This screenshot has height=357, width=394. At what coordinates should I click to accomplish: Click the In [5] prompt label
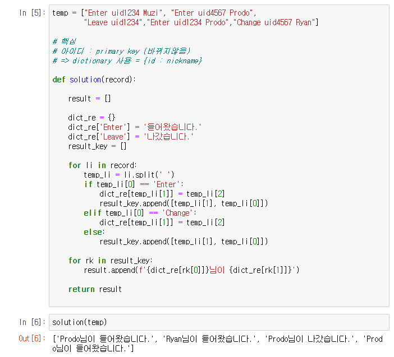[x=33, y=13]
